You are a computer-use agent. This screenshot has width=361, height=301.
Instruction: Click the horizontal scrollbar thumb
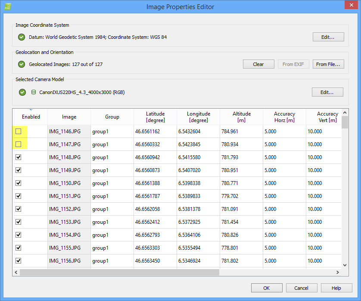pos(119,273)
